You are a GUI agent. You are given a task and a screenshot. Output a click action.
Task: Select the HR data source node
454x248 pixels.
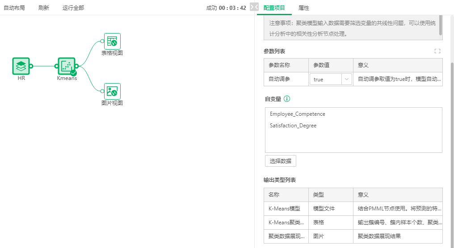(x=21, y=66)
